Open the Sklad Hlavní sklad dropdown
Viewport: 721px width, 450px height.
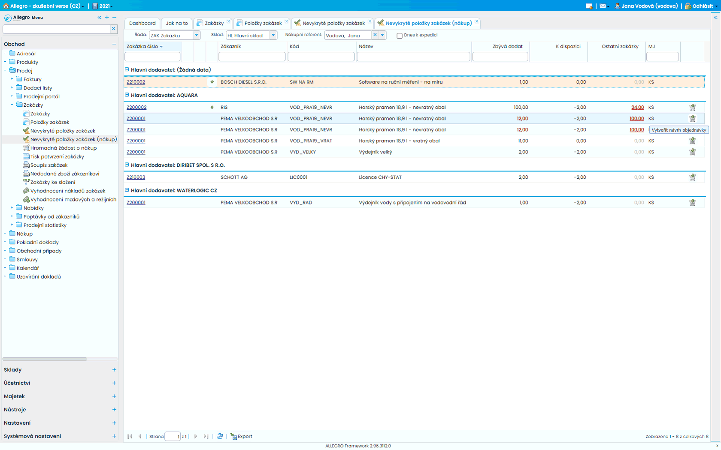click(x=273, y=35)
